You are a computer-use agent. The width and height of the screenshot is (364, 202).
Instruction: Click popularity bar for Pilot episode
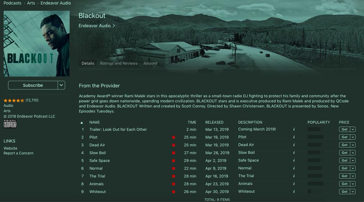tap(315, 137)
